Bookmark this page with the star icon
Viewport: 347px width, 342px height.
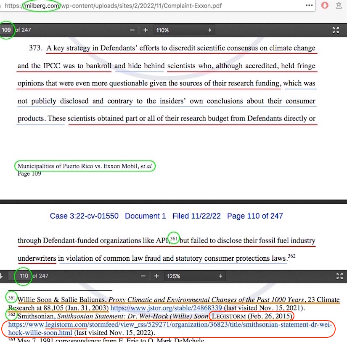click(x=339, y=6)
